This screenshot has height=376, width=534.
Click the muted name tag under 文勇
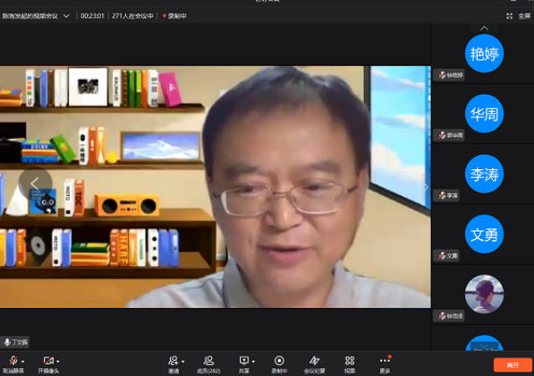[x=446, y=255]
